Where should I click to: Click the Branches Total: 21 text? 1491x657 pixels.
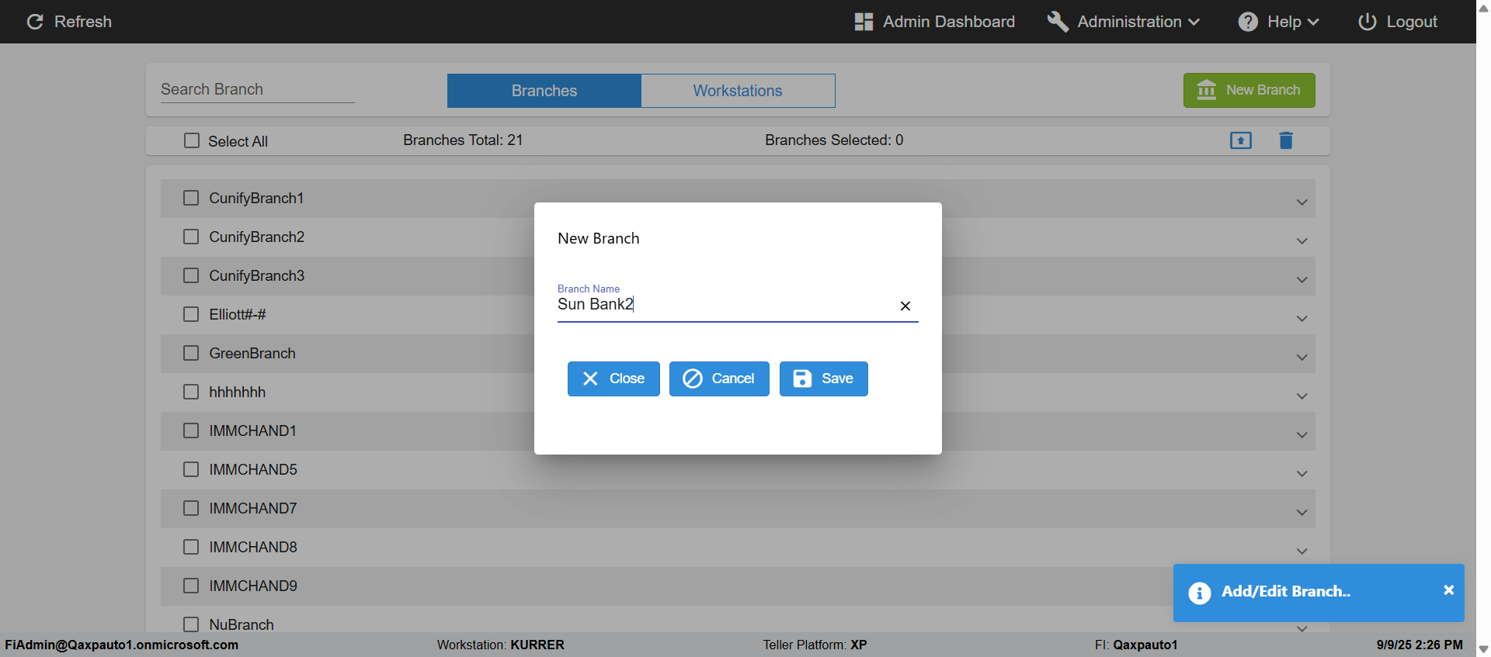pos(463,140)
